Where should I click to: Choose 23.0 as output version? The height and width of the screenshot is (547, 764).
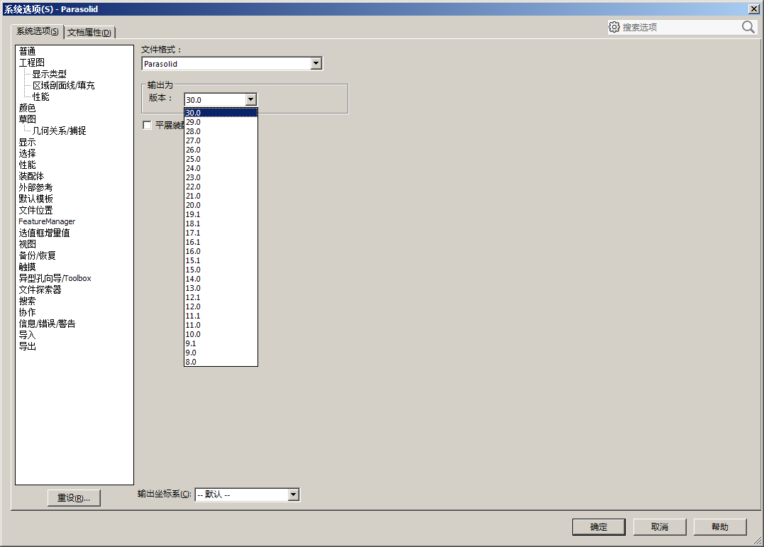(221, 177)
